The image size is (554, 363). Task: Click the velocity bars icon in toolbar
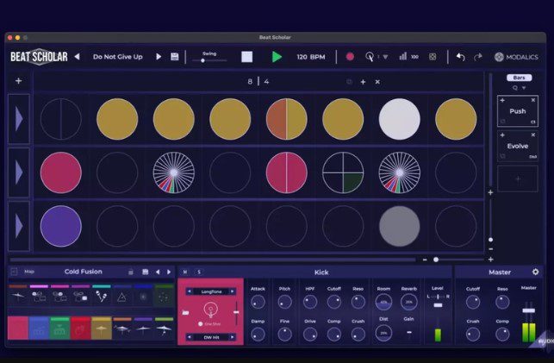click(402, 56)
